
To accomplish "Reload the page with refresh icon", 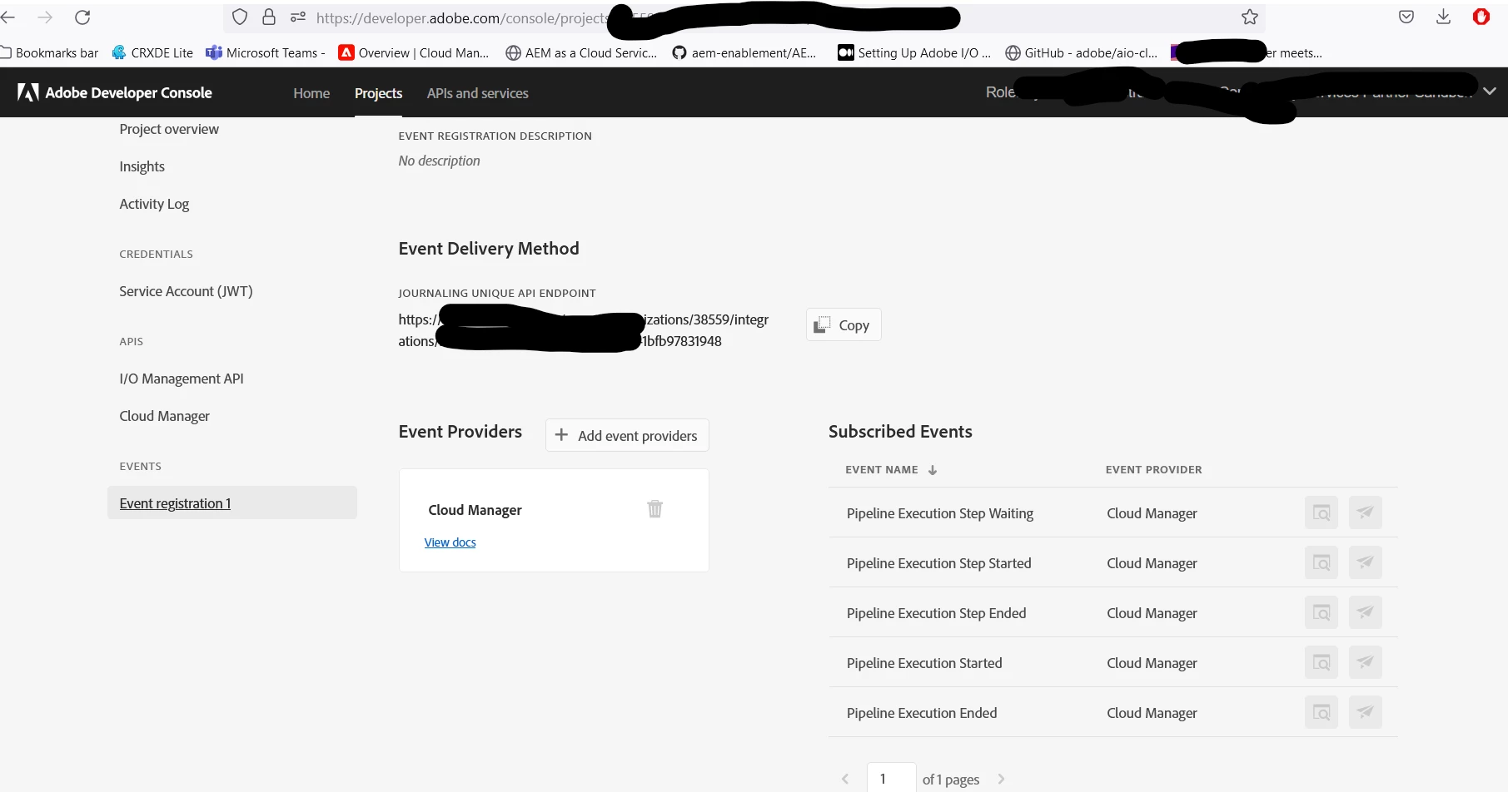I will pyautogui.click(x=82, y=17).
